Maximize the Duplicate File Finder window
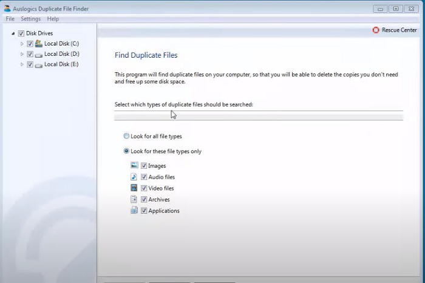 pos(396,9)
